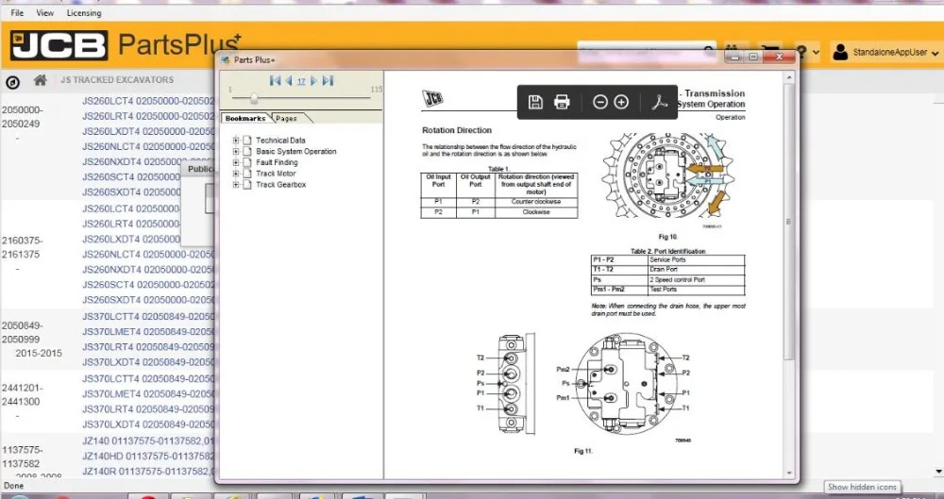
Task: Click the Show hidden icons tray tooltip
Action: pyautogui.click(x=862, y=487)
